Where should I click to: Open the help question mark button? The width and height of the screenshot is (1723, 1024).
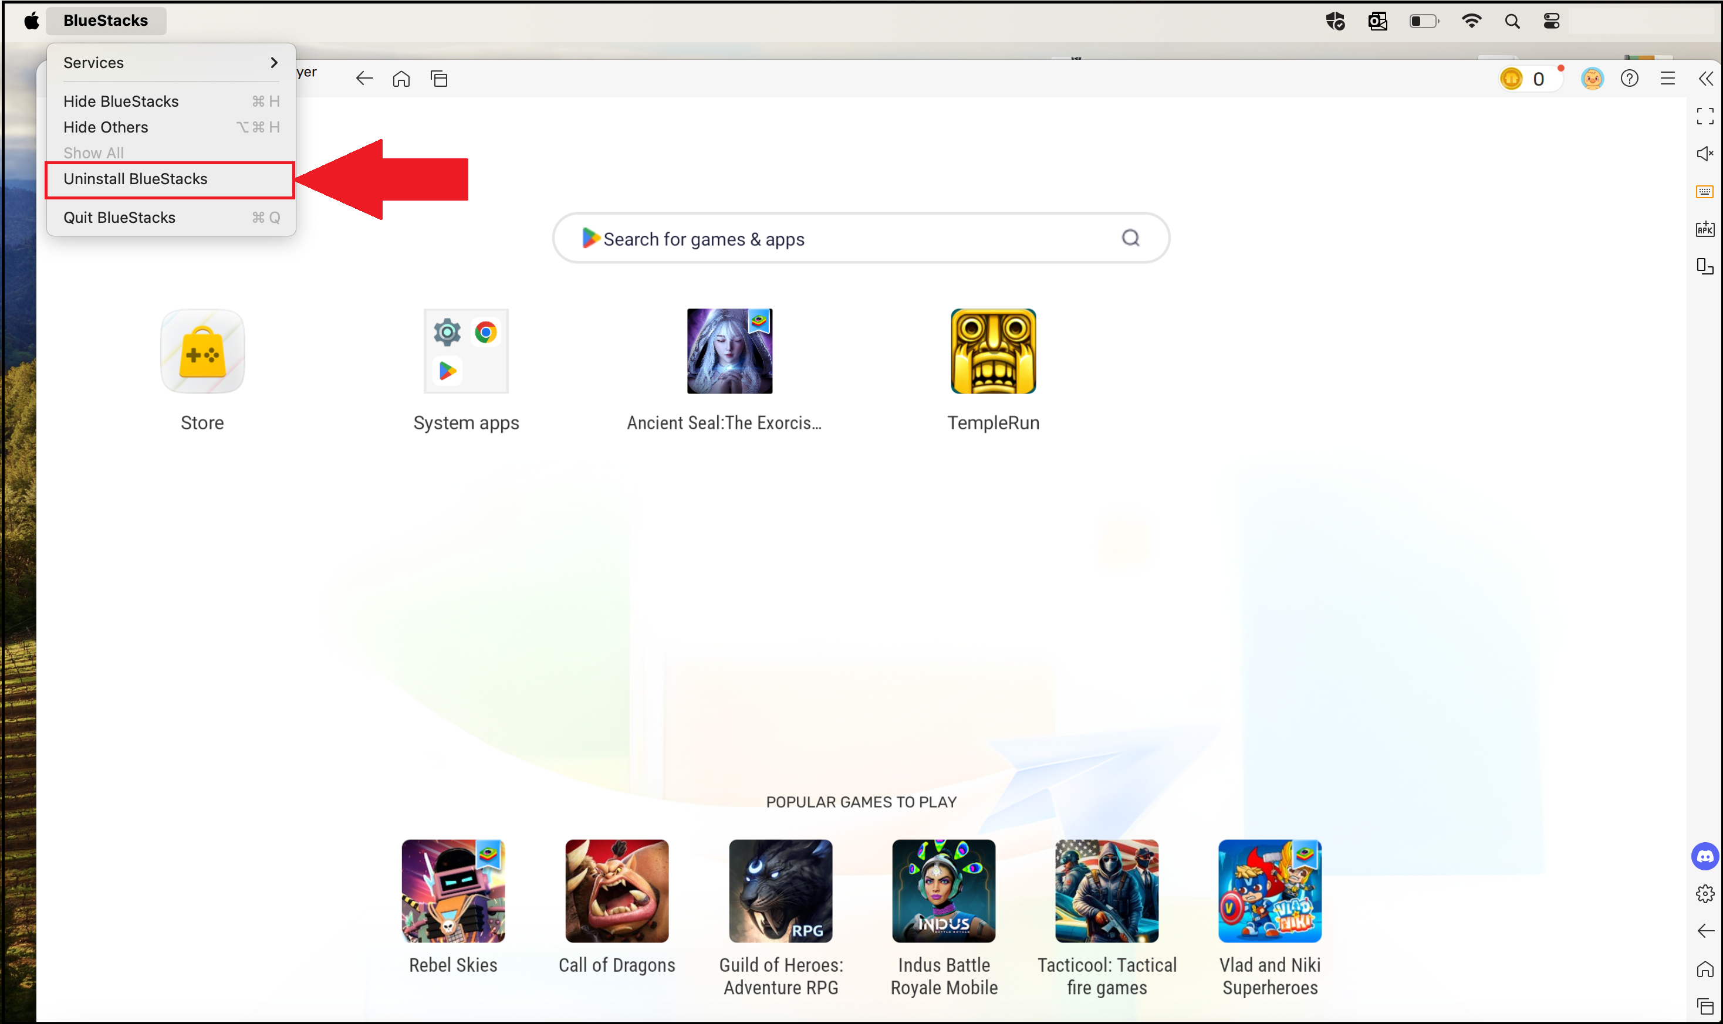(1630, 78)
